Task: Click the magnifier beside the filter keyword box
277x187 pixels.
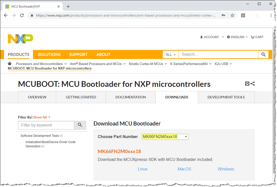Action: pos(80,125)
